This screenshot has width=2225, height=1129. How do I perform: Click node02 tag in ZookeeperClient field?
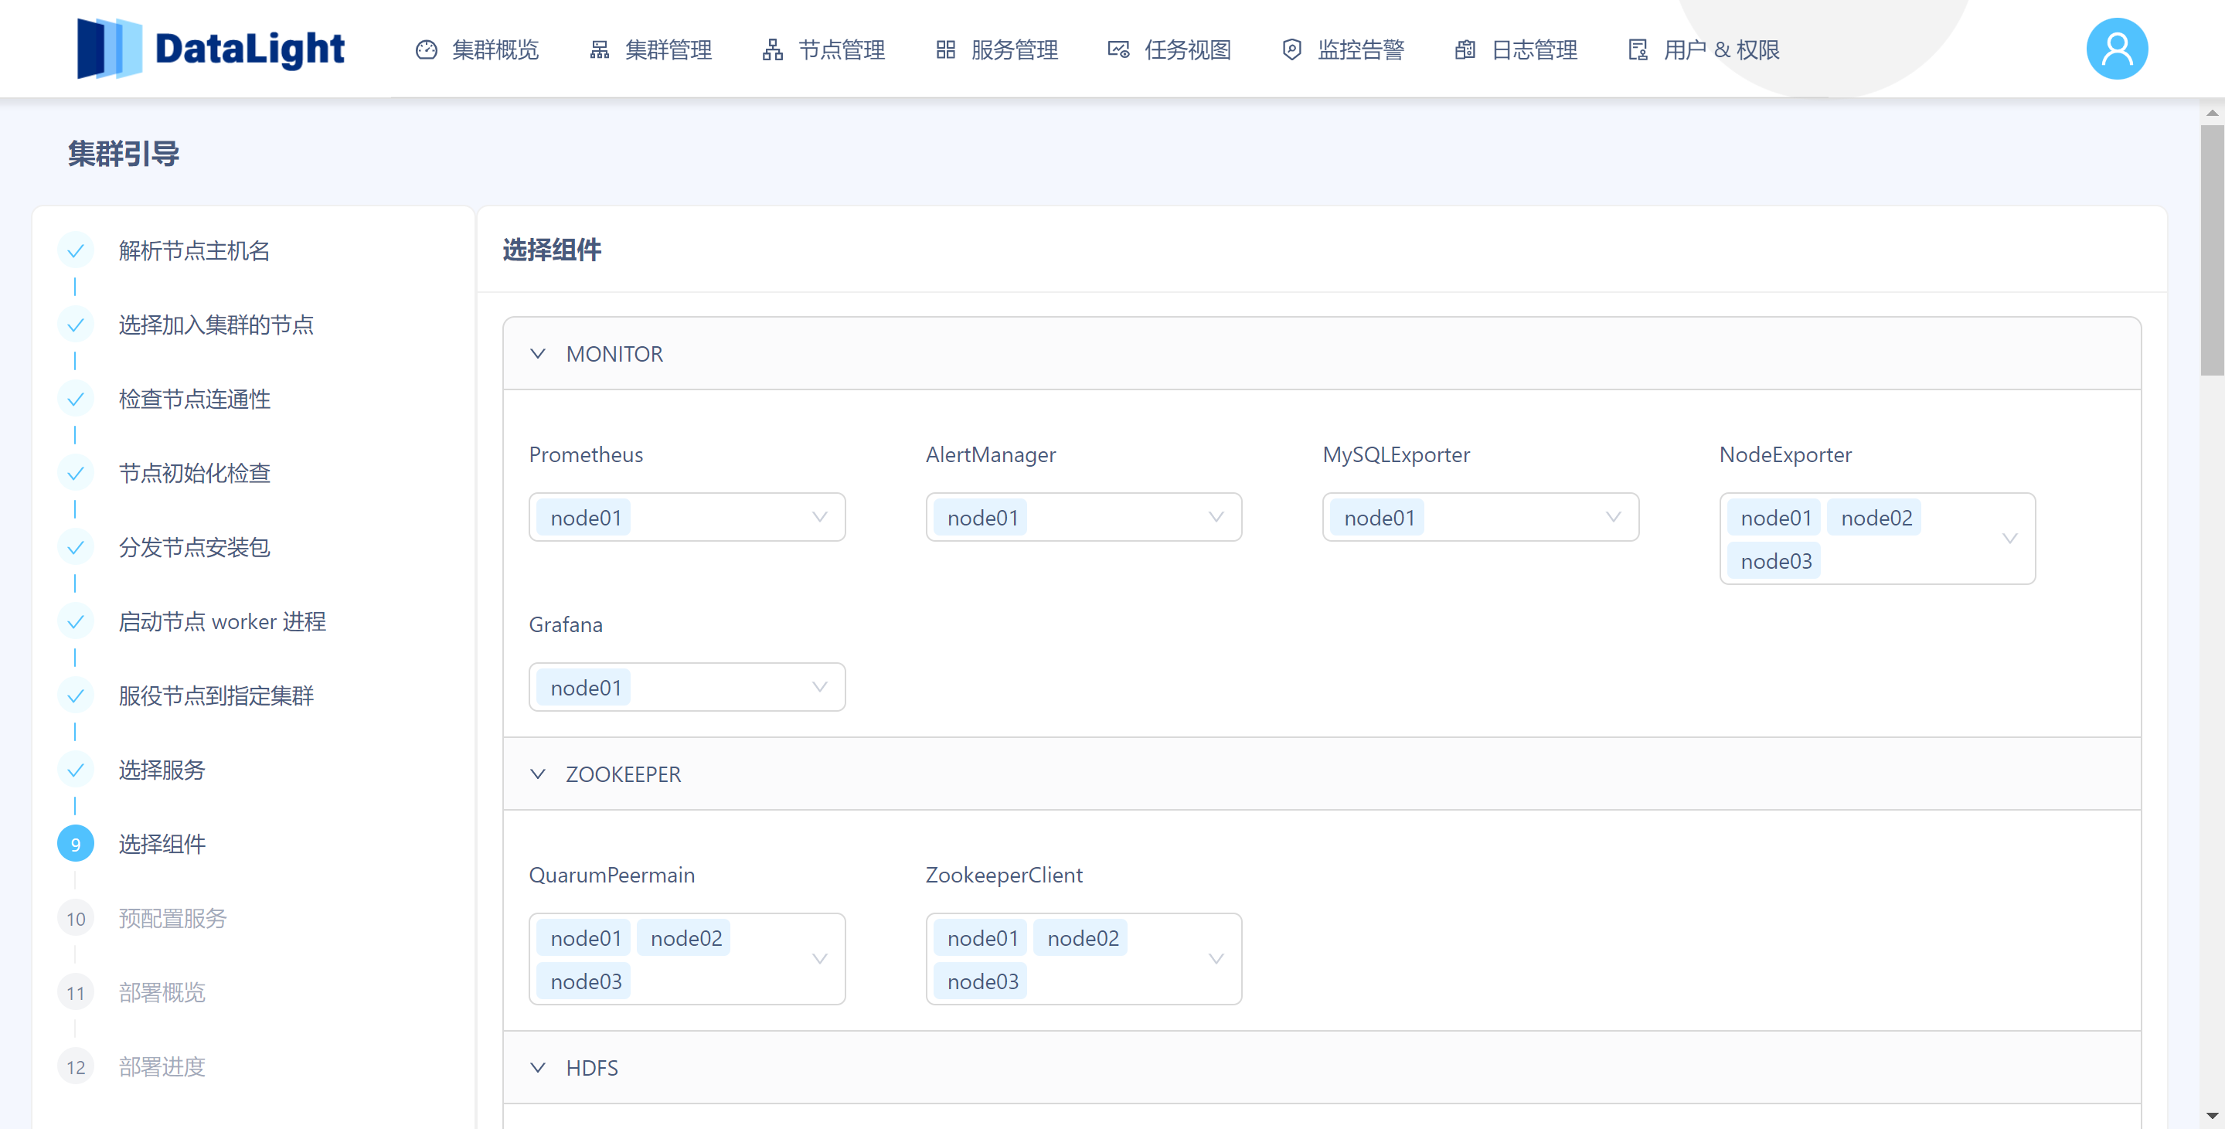click(1080, 938)
